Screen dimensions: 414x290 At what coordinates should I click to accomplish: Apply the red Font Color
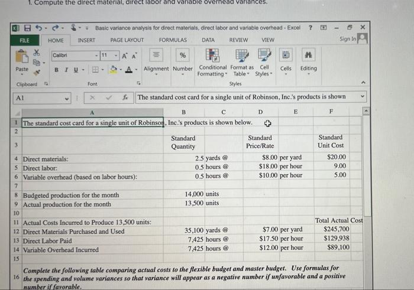click(x=129, y=70)
